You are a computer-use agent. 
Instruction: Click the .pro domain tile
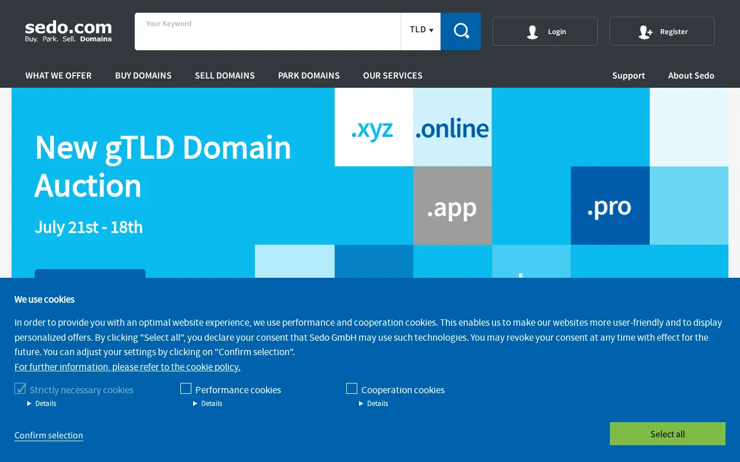[x=610, y=206]
